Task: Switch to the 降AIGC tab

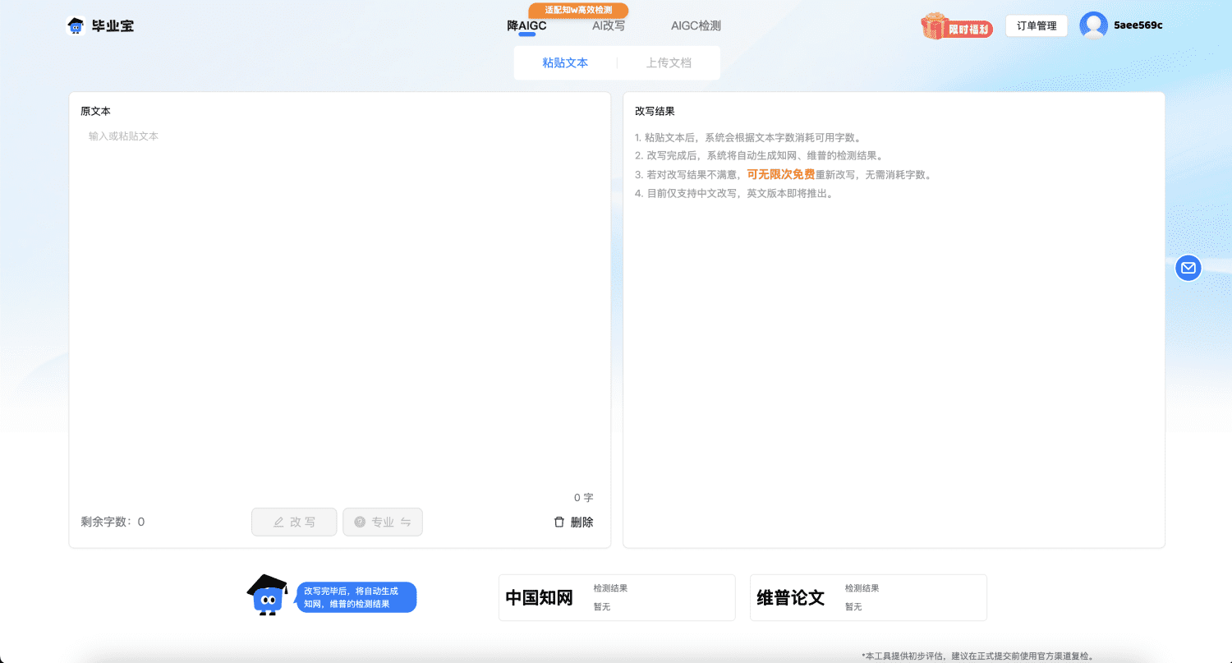Action: point(526,25)
